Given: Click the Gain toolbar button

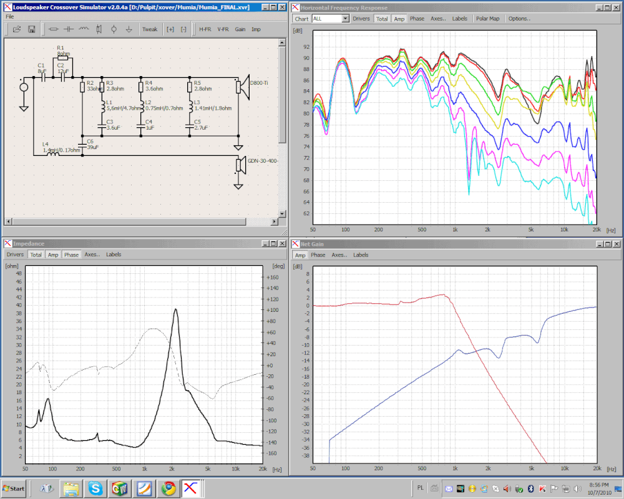Looking at the screenshot, I should 240,29.
